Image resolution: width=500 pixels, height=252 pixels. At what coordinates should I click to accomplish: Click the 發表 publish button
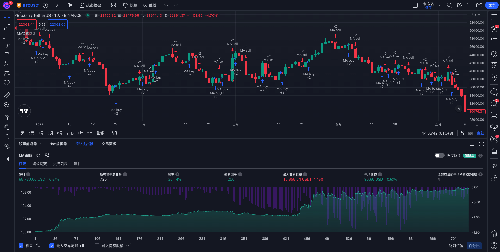[492, 5]
